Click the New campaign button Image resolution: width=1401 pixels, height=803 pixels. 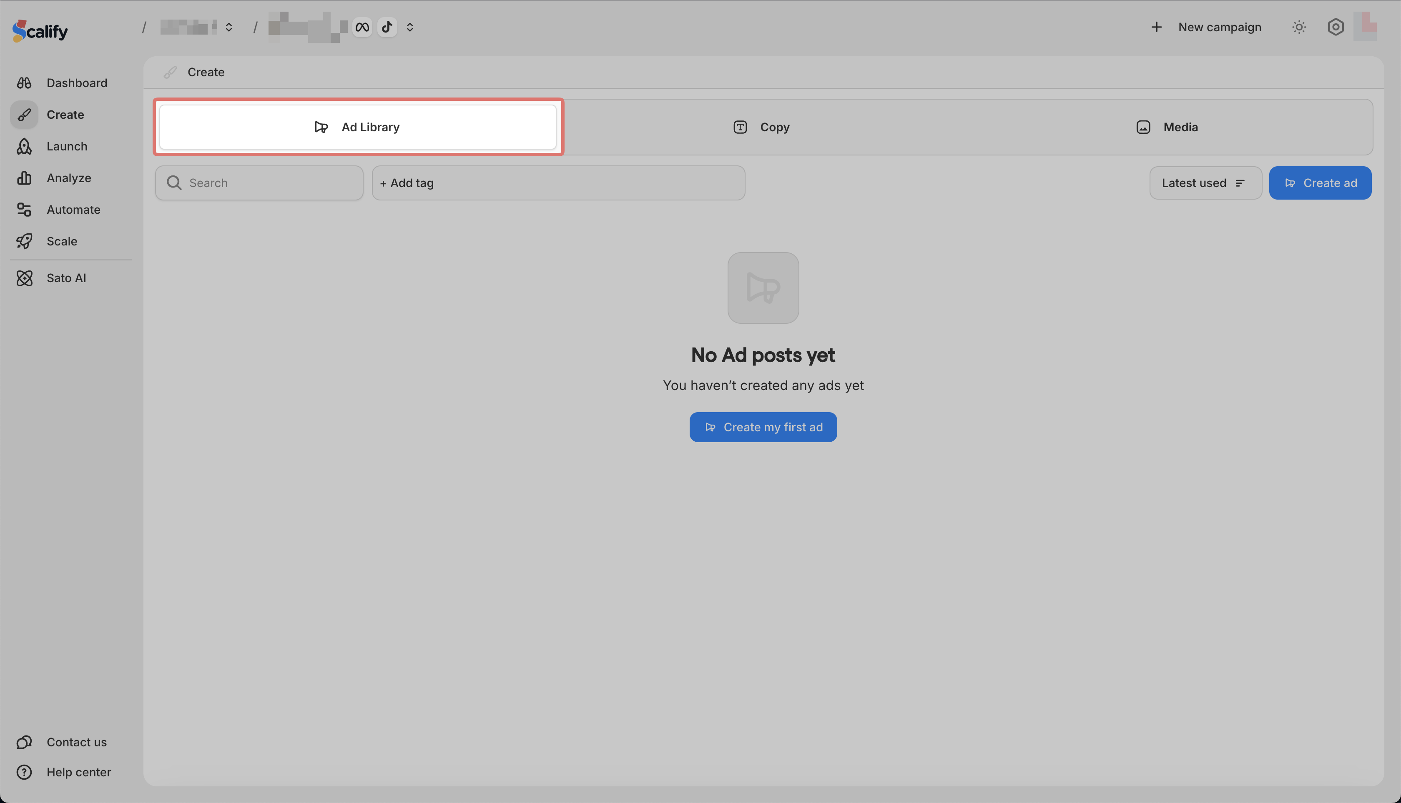pyautogui.click(x=1206, y=27)
